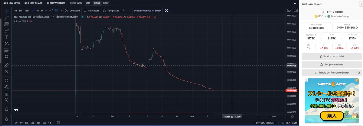The width and height of the screenshot is (363, 126).
Task: Select the candlestick chart style icon
Action: tap(57, 10)
